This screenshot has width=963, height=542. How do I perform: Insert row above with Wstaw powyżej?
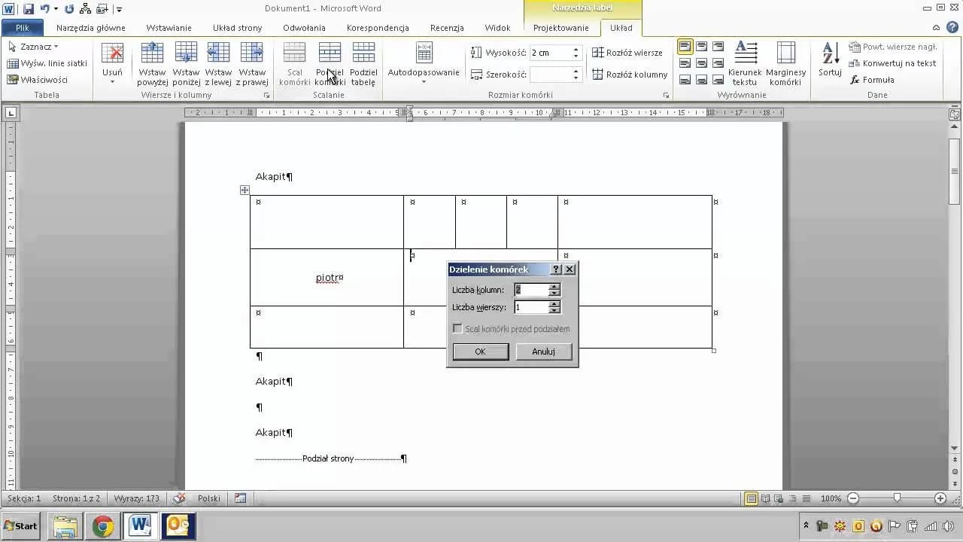152,53
